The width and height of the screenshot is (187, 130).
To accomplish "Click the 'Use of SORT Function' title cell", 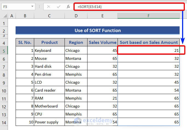I will tap(98, 30).
